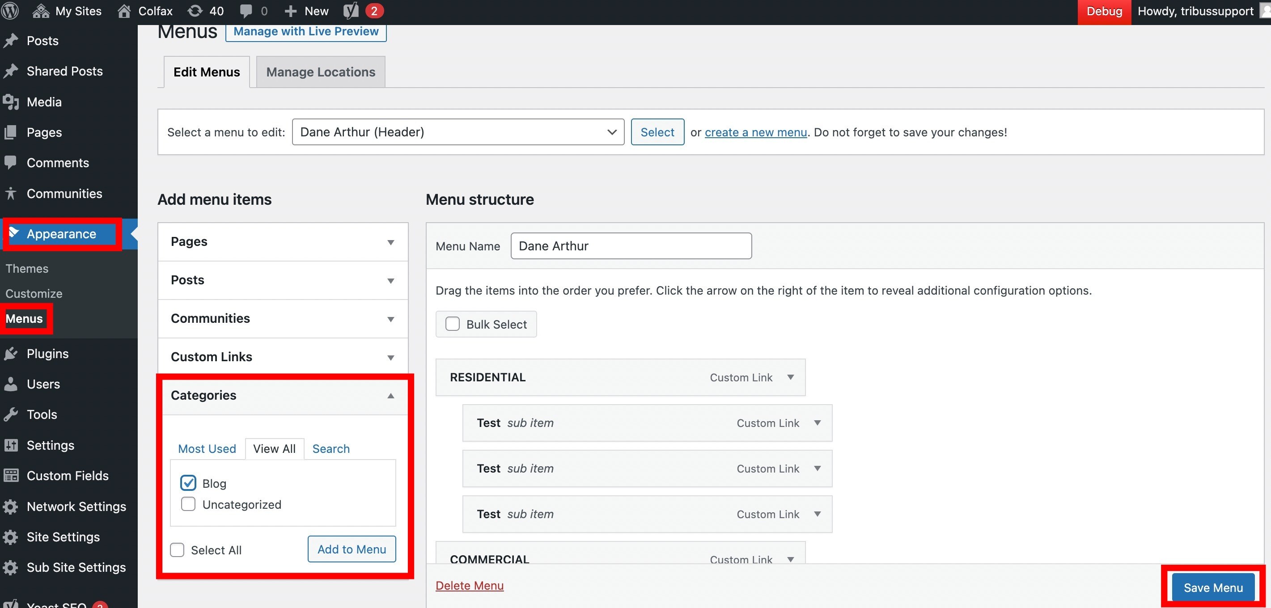The image size is (1271, 608).
Task: Open the Dane Arthur (Header) menu dropdown
Action: 458,132
